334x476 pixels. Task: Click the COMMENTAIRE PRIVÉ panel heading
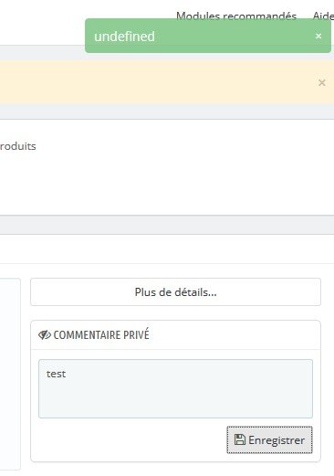(x=101, y=335)
